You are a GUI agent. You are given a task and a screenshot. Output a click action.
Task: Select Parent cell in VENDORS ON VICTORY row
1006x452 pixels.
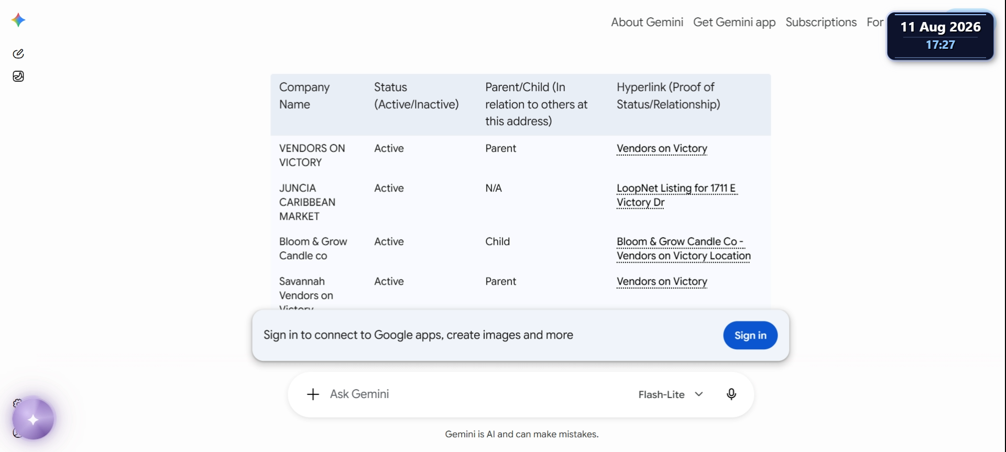[500, 148]
